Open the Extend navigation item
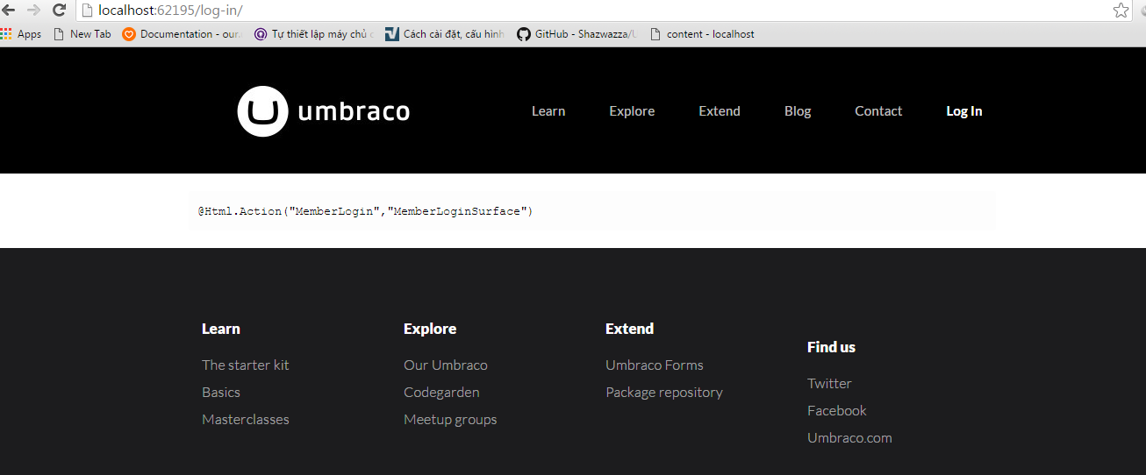Image resolution: width=1146 pixels, height=475 pixels. click(720, 111)
